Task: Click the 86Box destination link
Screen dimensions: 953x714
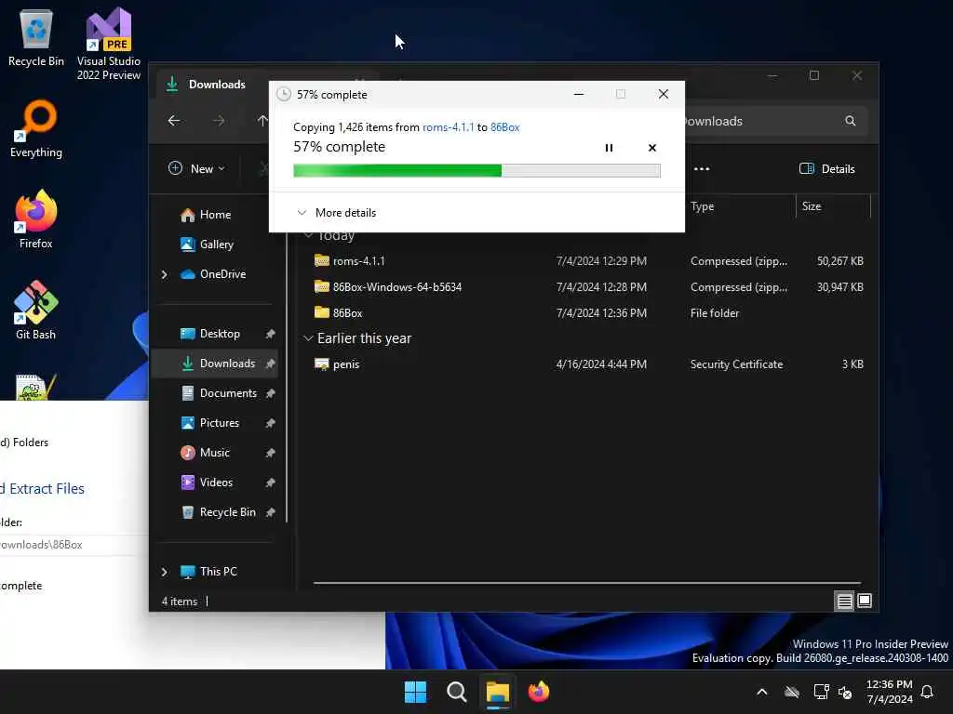Action: coord(505,126)
